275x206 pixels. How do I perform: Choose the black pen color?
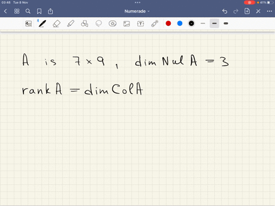click(x=191, y=23)
